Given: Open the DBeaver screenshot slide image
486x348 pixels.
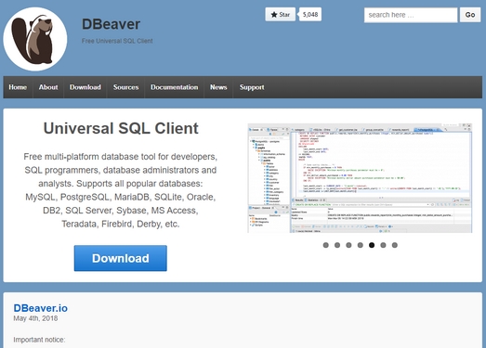Looking at the screenshot, I should [360, 178].
